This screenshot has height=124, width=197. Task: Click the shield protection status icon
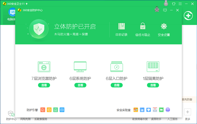pos(39,29)
